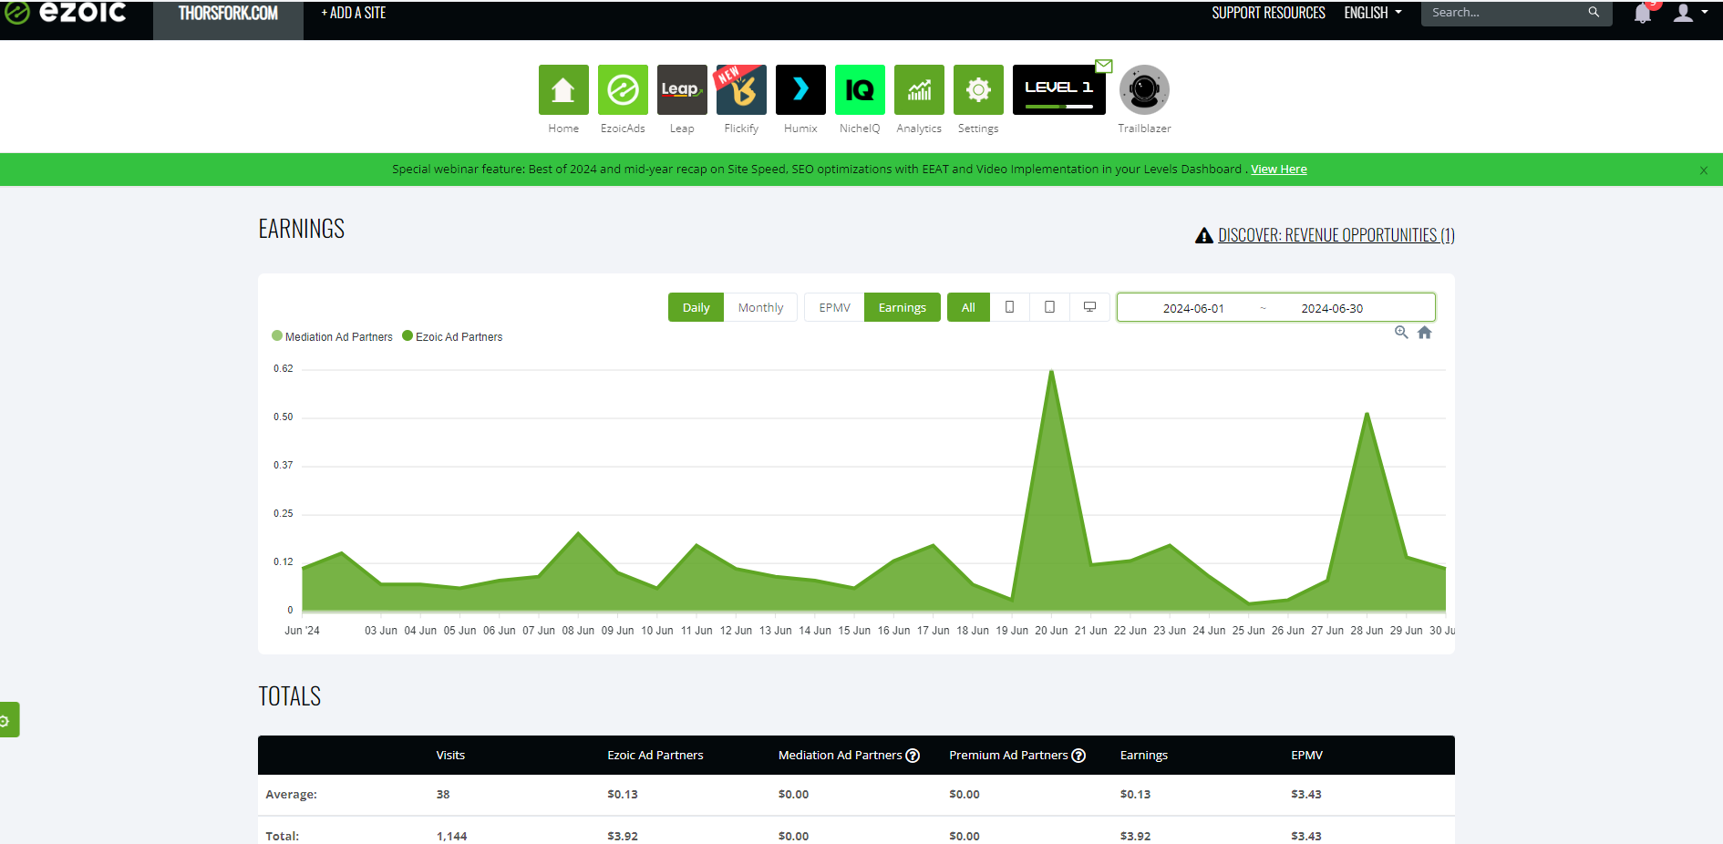Click the Mediation Ad Partners help icon
This screenshot has width=1723, height=844.
[x=913, y=756]
